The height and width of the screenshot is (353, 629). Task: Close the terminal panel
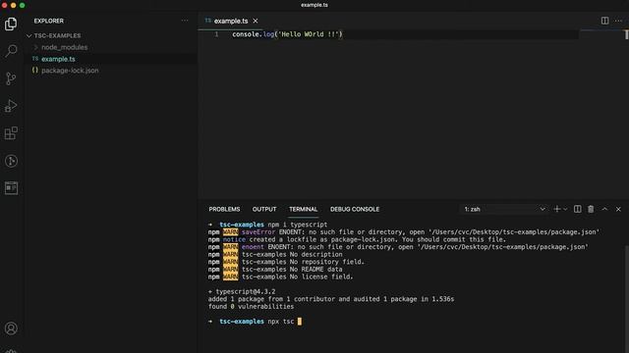(x=618, y=209)
